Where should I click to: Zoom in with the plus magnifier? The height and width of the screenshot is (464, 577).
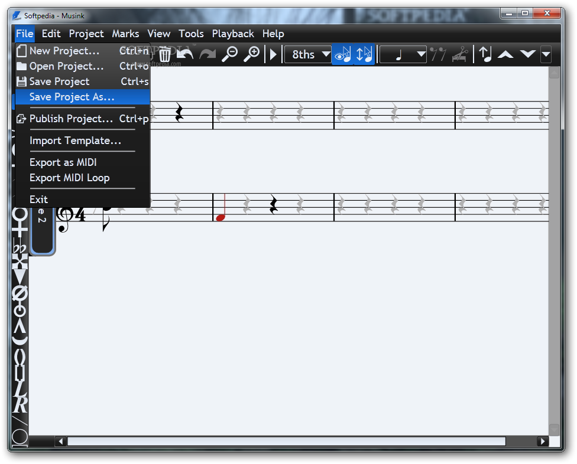252,54
